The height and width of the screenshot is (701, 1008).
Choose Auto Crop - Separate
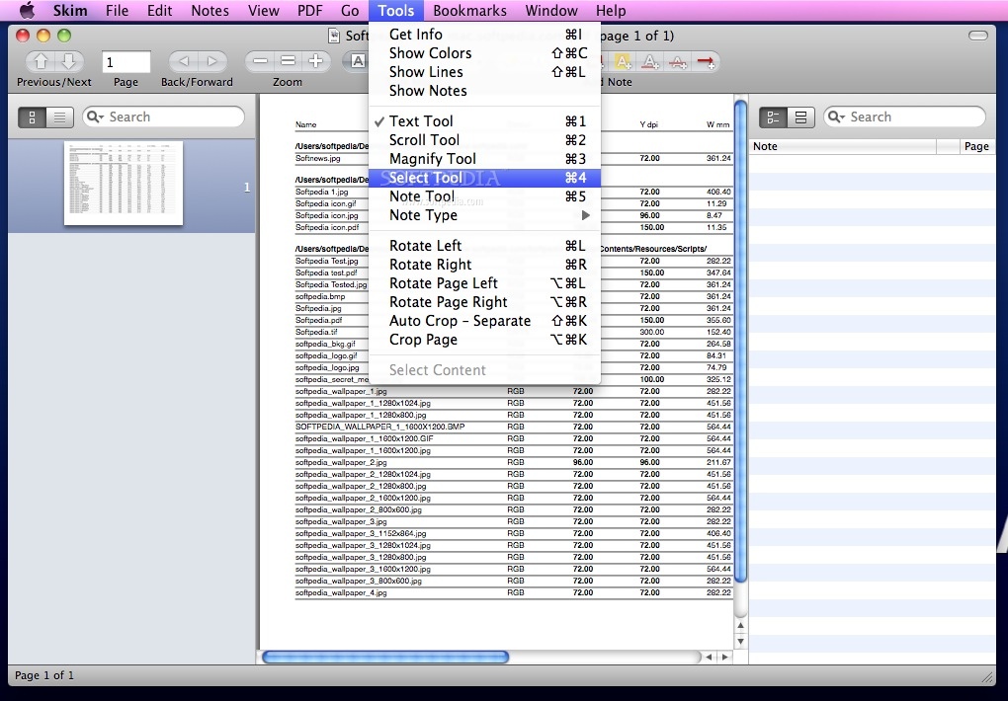(484, 321)
